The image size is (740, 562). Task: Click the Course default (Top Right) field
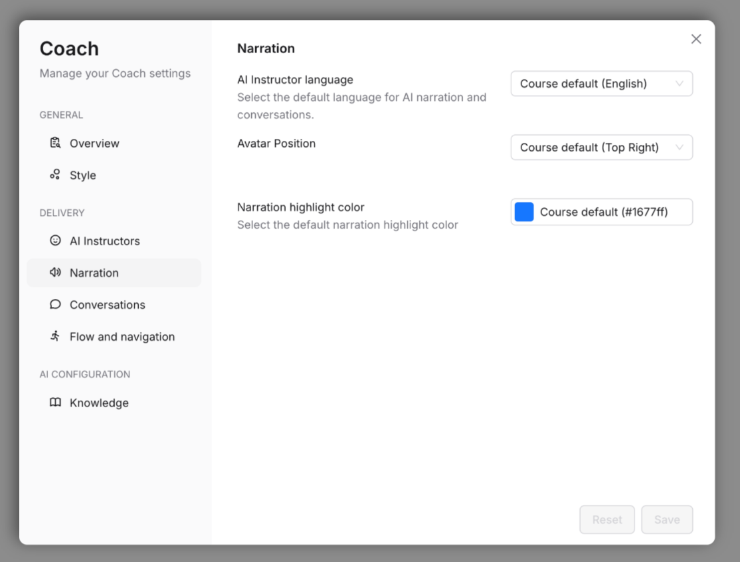click(601, 147)
